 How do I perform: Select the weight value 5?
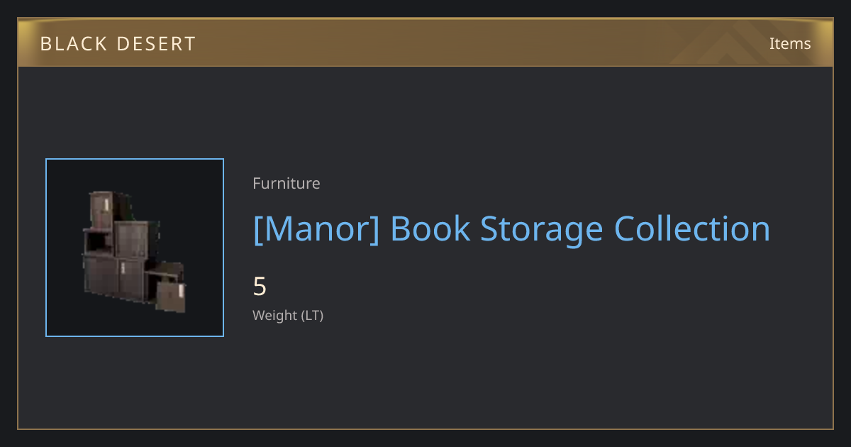(260, 287)
